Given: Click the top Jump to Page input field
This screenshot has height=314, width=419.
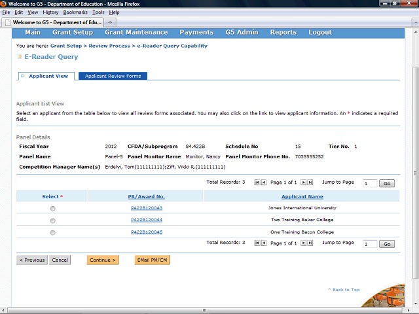Looking at the screenshot, I should pos(369,184).
